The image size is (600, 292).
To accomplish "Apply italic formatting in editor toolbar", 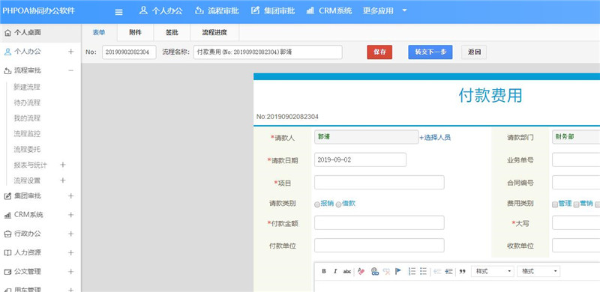I will [335, 271].
